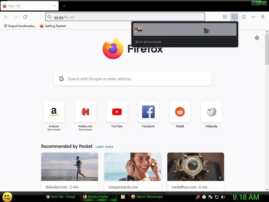Screen dimensions: 269x202
Task: Open mentalfloss.com story thumbnail
Action: tap(195, 166)
